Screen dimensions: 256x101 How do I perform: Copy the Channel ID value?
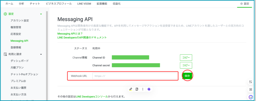(186, 58)
